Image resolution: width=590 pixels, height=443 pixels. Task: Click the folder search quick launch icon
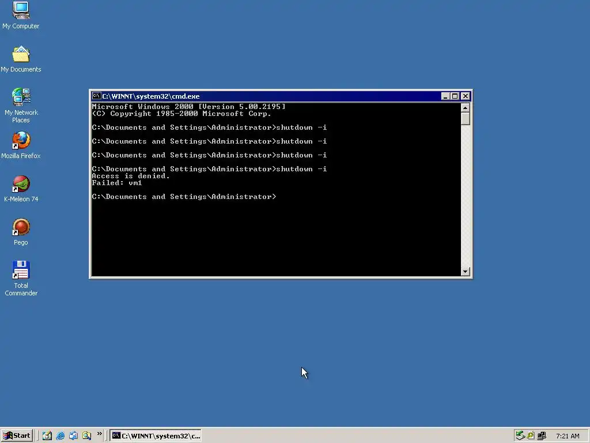pyautogui.click(x=86, y=436)
